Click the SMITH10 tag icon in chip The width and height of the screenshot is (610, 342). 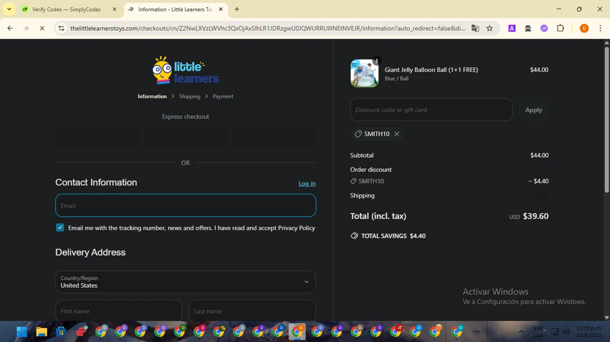click(x=358, y=134)
